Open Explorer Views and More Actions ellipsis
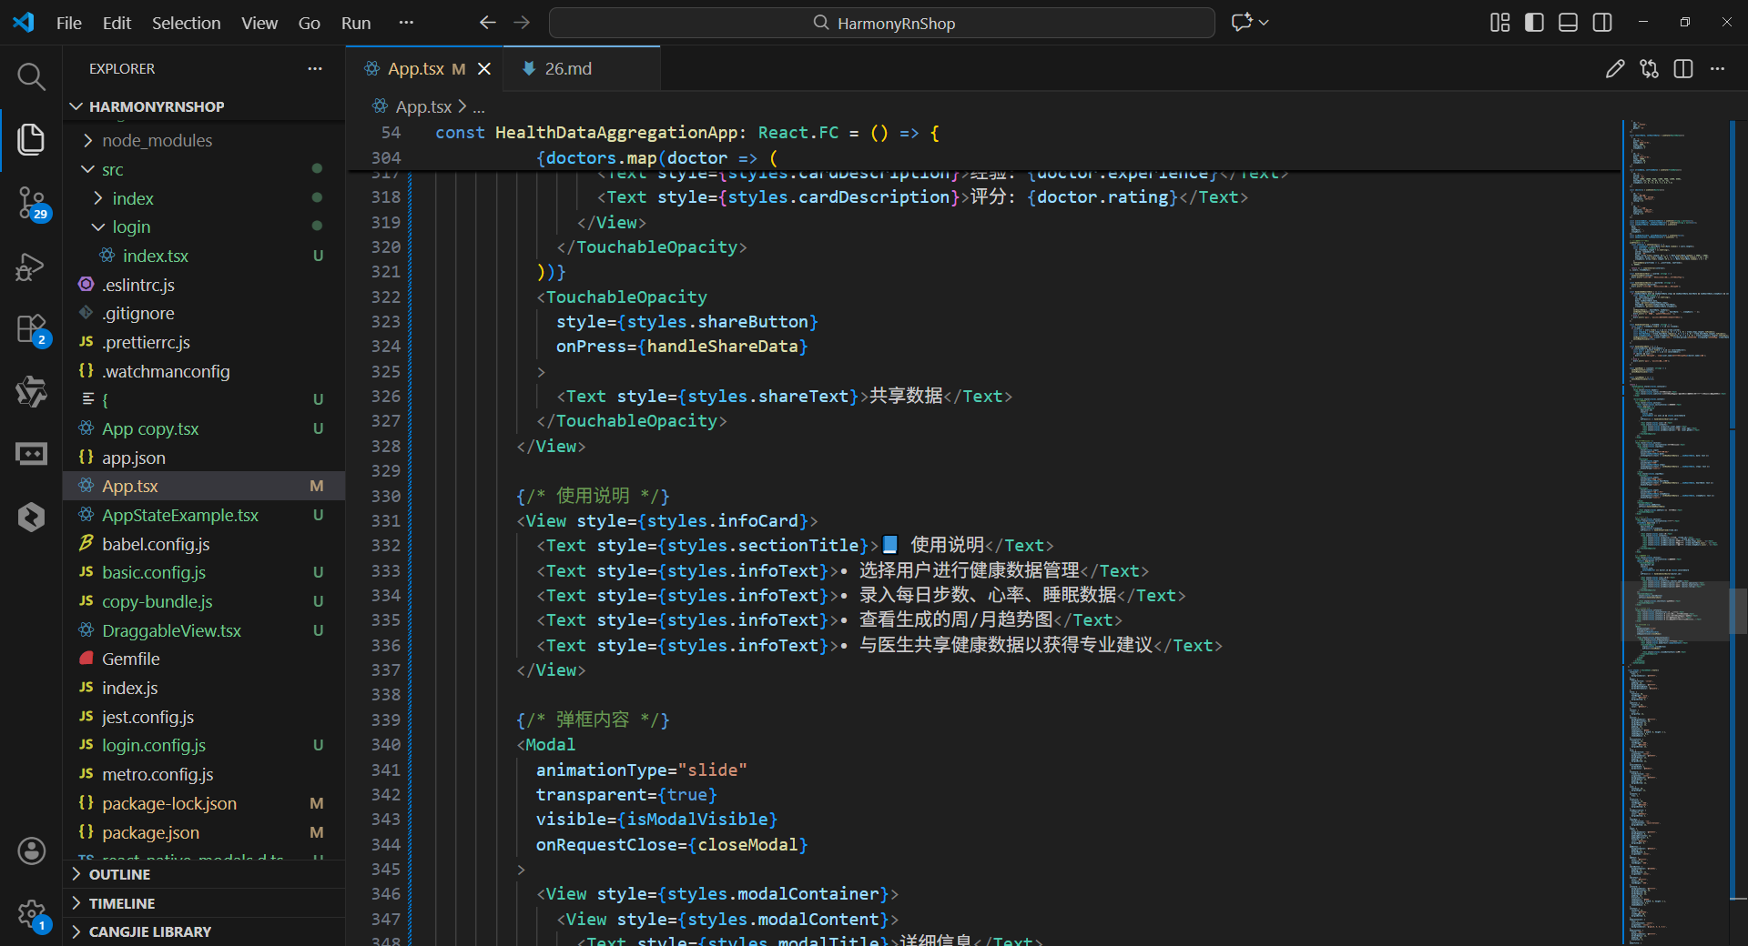Image resolution: width=1748 pixels, height=946 pixels. point(315,69)
